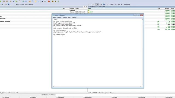Sort left panel by Дата column header
This screenshot has width=175, height=98.
(77, 8)
